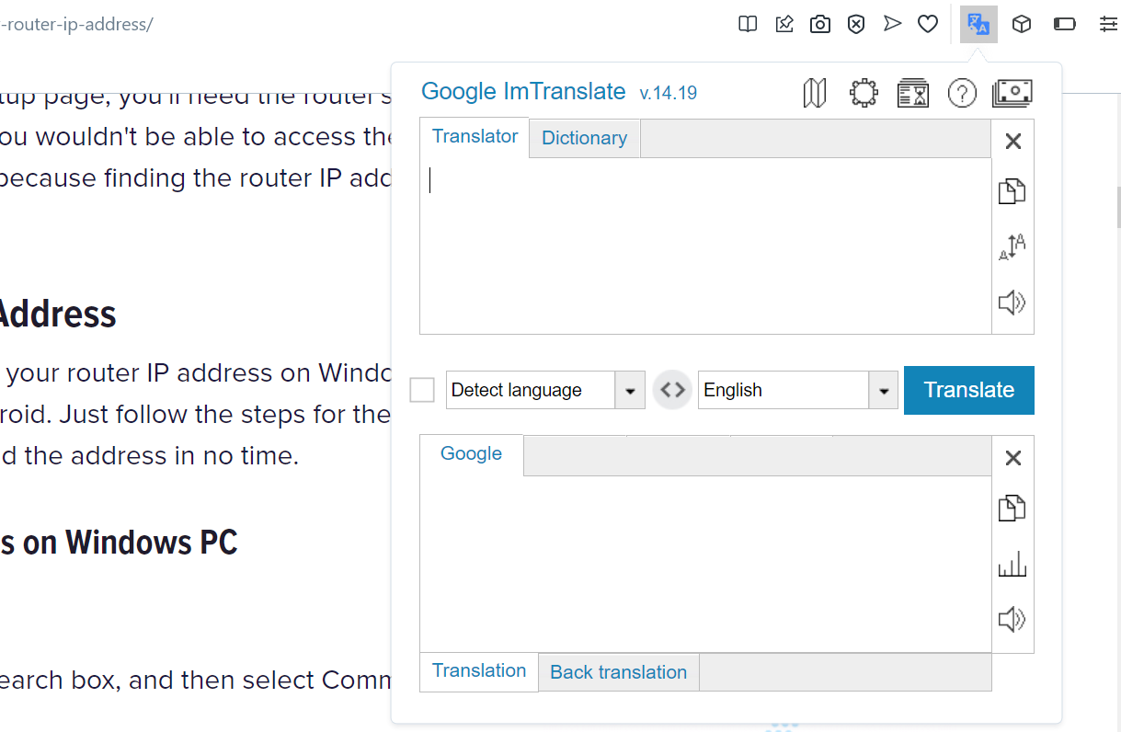This screenshot has width=1121, height=732.
Task: Open the Detect language dropdown arrow
Action: click(630, 390)
